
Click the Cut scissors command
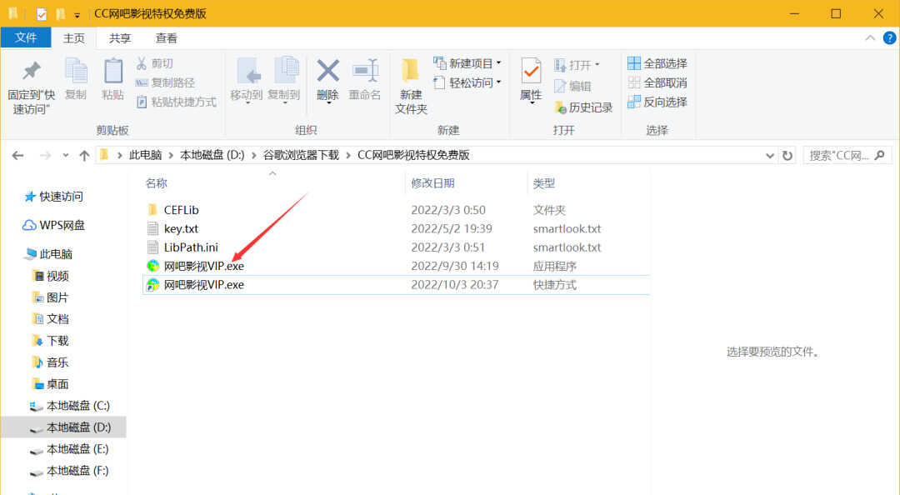coord(154,63)
